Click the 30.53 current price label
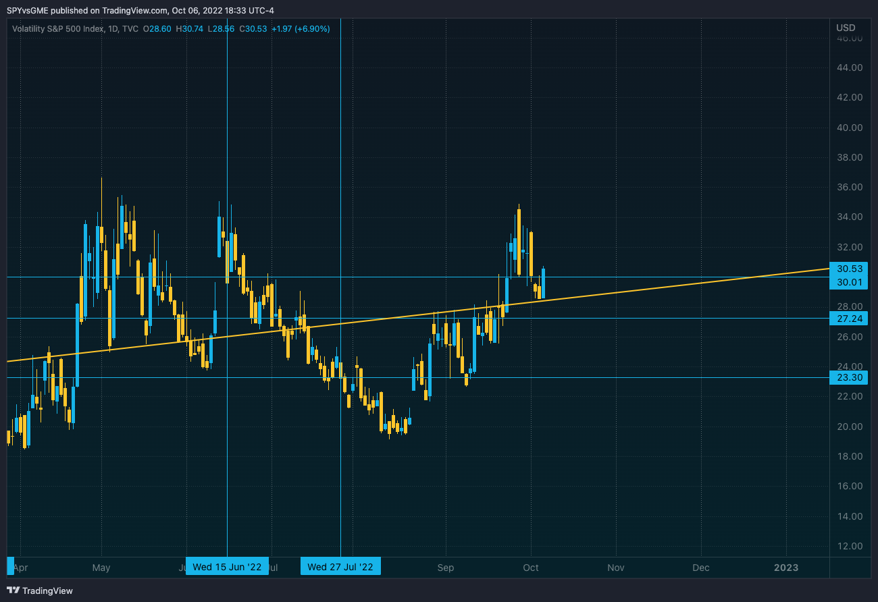The height and width of the screenshot is (602, 878). click(x=850, y=269)
